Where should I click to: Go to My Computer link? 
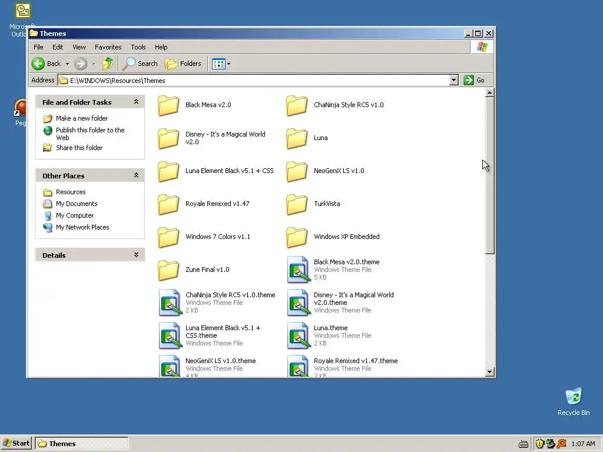75,215
